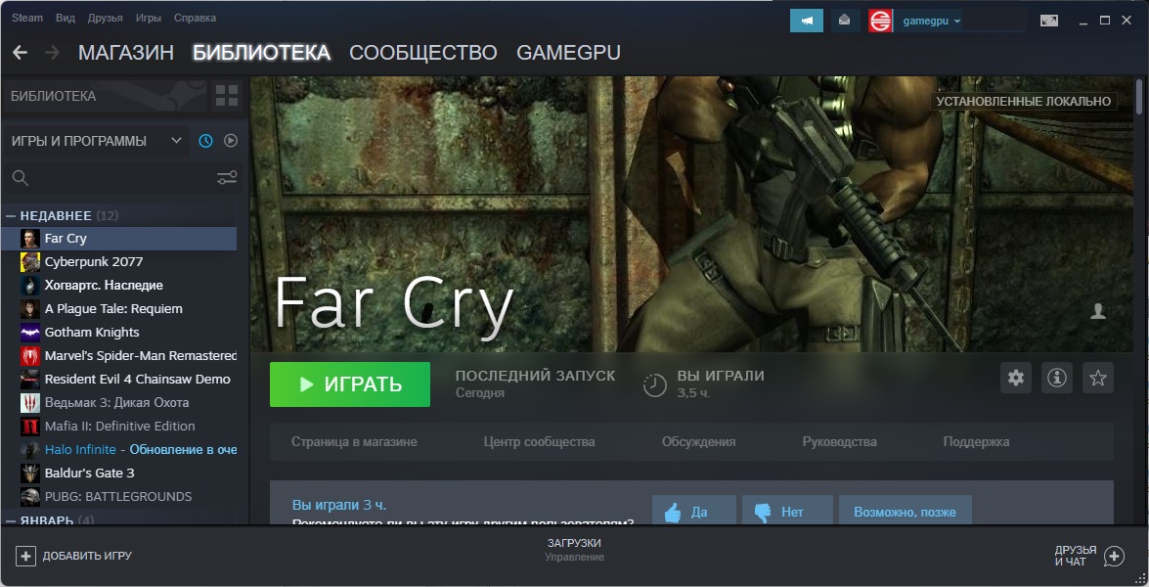Click ДОБАВИТЬ ИГРУ label
This screenshot has width=1149, height=587.
point(87,556)
